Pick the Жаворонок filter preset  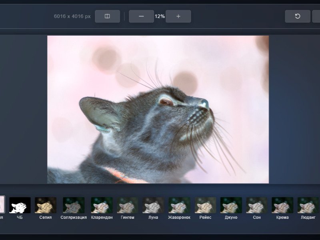point(179,205)
